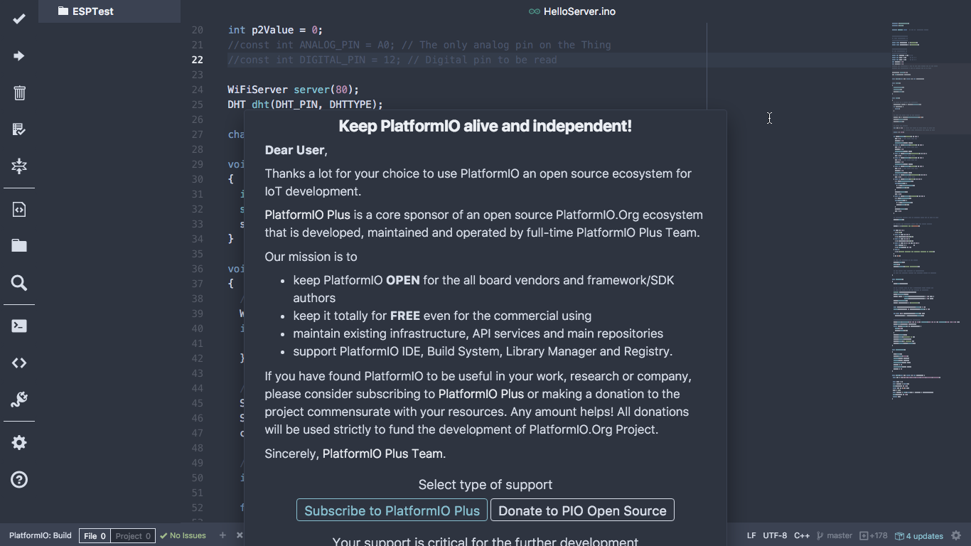Change the C++ grammar selector
Image resolution: width=971 pixels, height=546 pixels.
[x=802, y=536]
